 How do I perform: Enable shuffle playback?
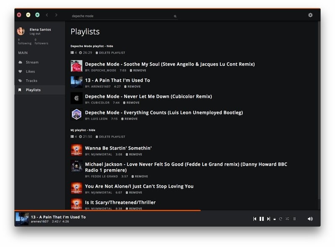(287, 218)
